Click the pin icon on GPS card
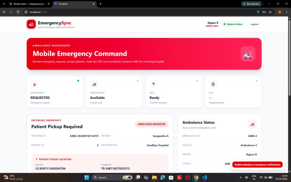The image size is (291, 182). [153, 84]
